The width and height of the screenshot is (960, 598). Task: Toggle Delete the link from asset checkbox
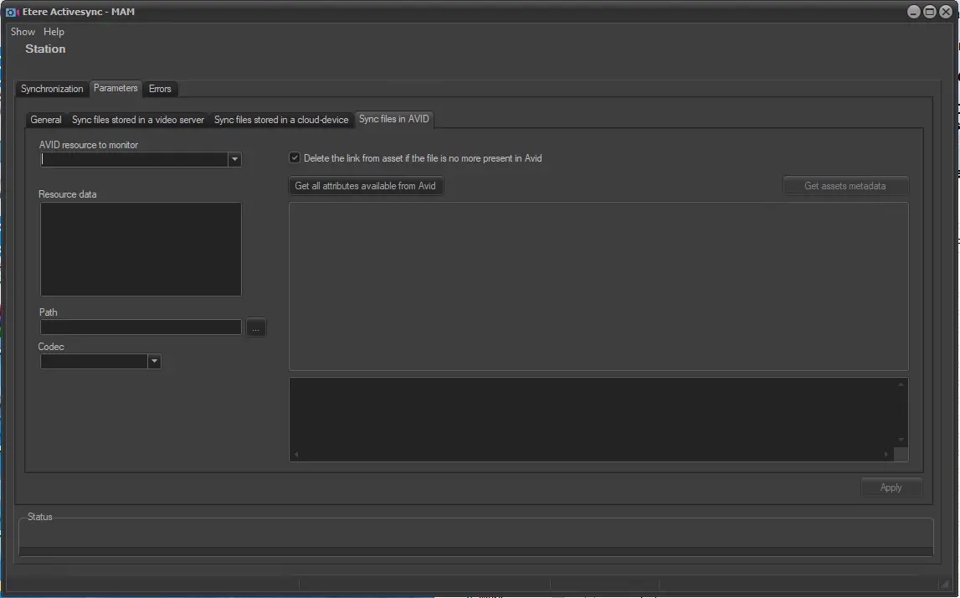[x=295, y=157]
